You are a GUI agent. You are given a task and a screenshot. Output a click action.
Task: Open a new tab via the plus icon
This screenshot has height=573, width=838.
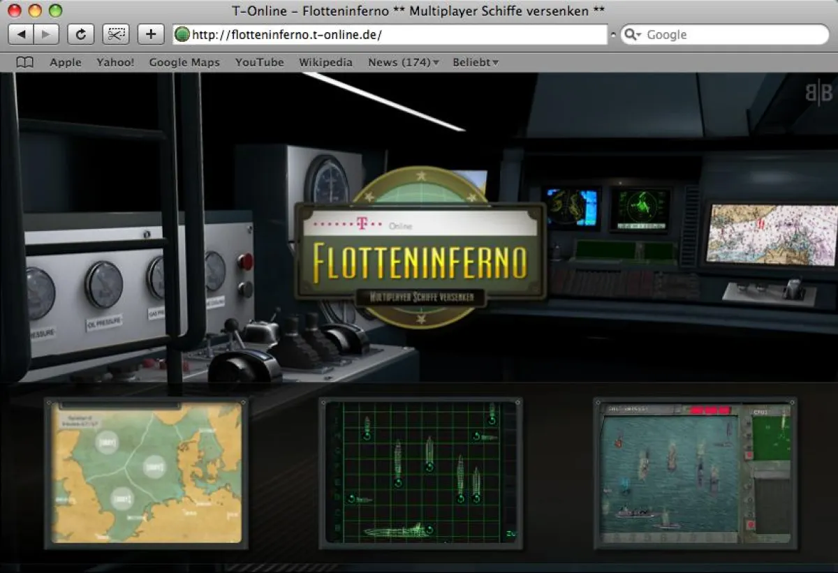(150, 34)
